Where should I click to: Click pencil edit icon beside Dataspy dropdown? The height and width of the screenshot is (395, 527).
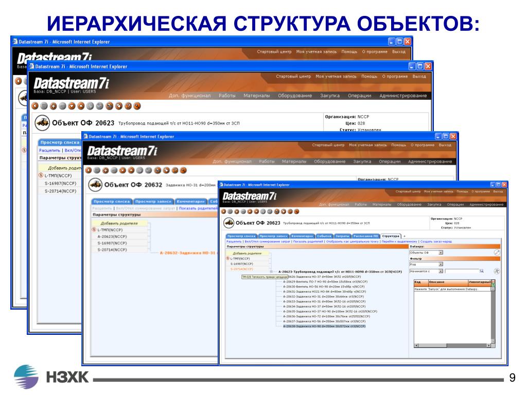(x=497, y=253)
